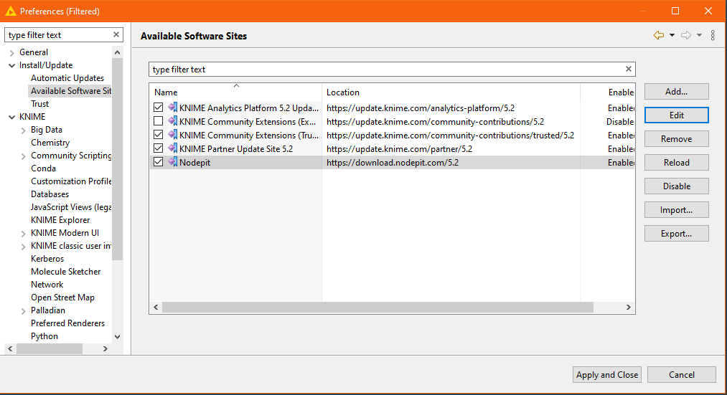Click Apply and Close
The width and height of the screenshot is (727, 395).
click(607, 375)
